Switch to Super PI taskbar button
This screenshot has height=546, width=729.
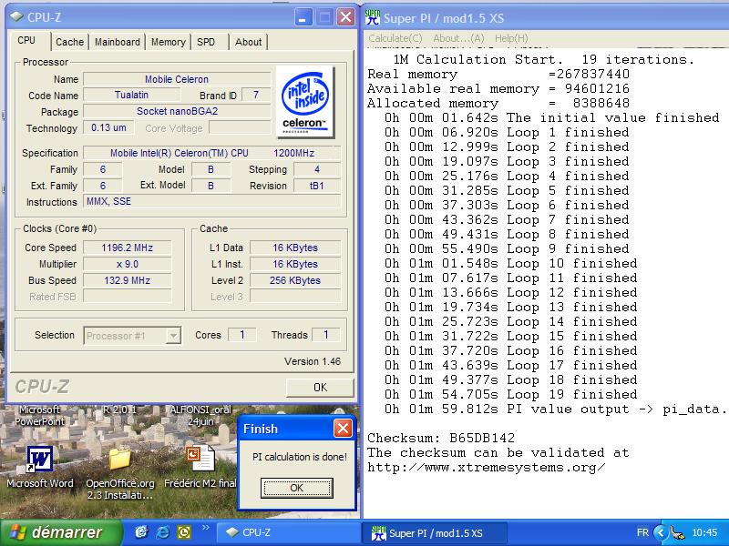[x=434, y=532]
